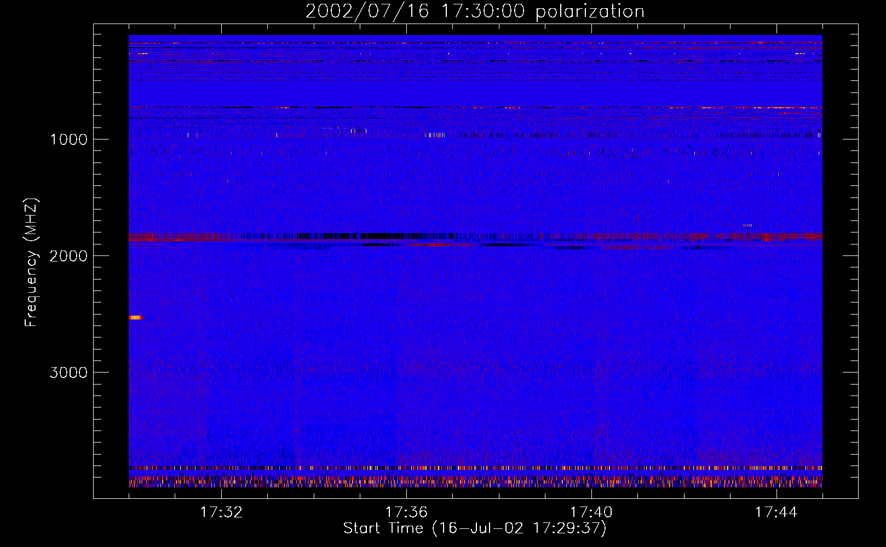Viewport: 886px width, 547px height.
Task: Click the 17:44 time tick label
Action: (776, 513)
